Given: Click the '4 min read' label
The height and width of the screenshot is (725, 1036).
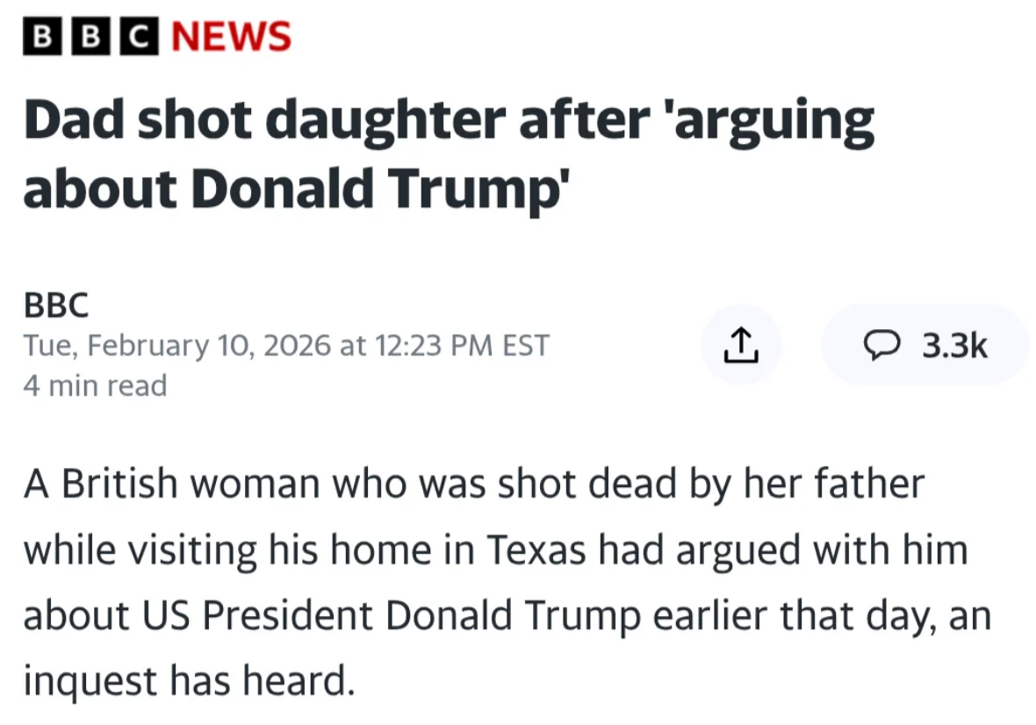Looking at the screenshot, I should (x=95, y=384).
